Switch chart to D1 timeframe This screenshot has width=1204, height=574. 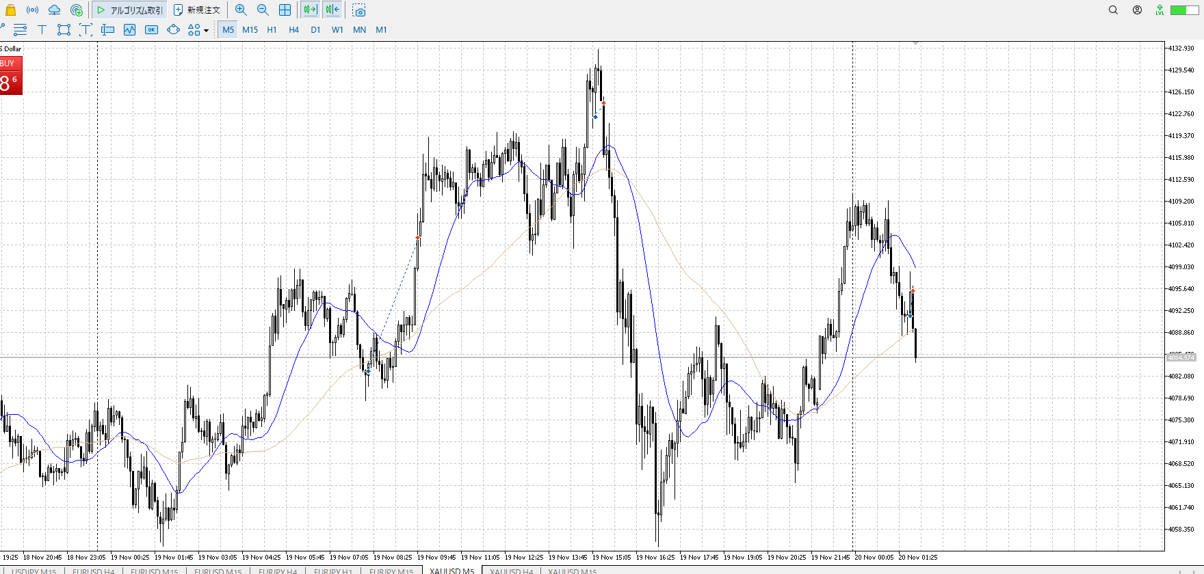[x=315, y=29]
